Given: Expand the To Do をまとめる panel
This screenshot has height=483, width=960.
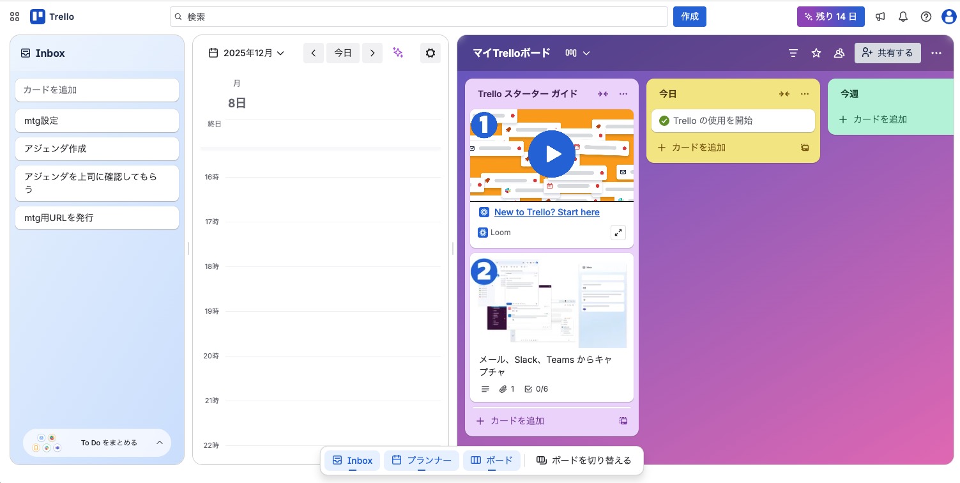Looking at the screenshot, I should (x=160, y=443).
